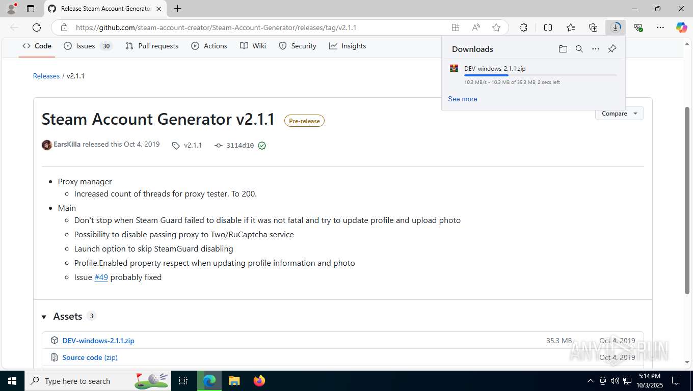Click DEV-windows-2.1.1.zip in Downloads panel
Viewport: 693px width, 391px height.
495,68
